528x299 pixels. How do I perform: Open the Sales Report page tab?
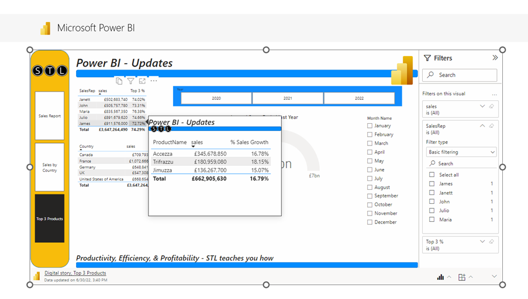tap(50, 116)
